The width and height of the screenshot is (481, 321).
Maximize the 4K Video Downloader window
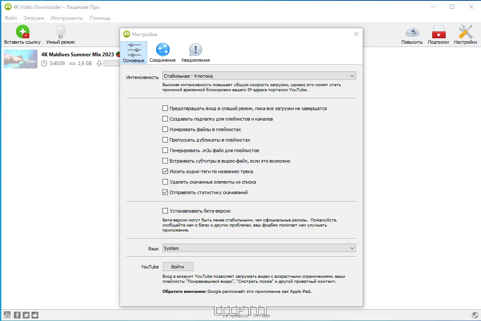(452, 7)
